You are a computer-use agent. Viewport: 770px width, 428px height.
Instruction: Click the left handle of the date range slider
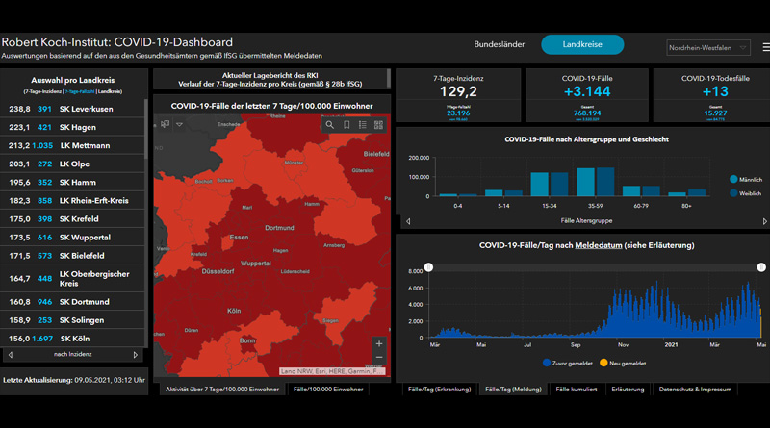(428, 267)
